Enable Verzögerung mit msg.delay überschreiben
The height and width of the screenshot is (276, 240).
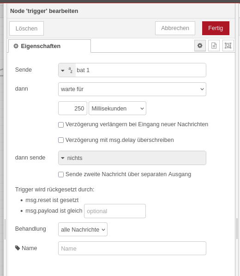61,140
